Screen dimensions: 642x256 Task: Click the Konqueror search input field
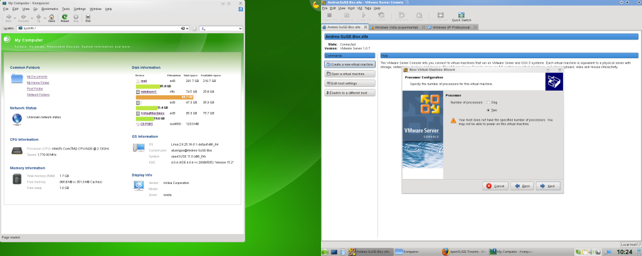[220, 29]
